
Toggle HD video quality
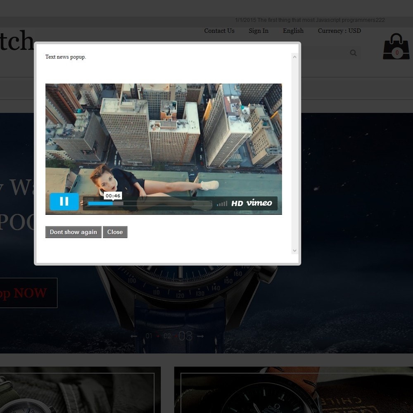(237, 203)
